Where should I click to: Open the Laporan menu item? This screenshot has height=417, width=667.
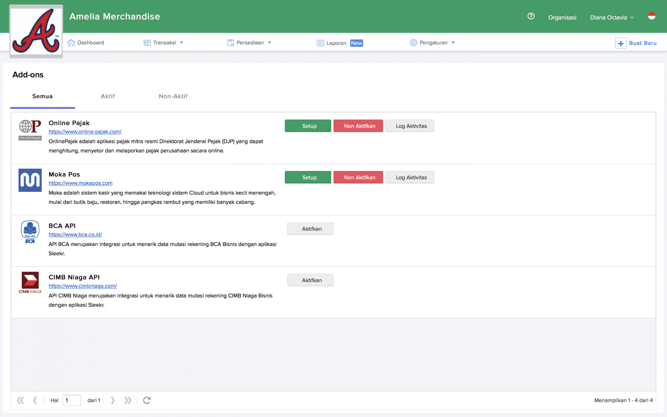[x=340, y=43]
